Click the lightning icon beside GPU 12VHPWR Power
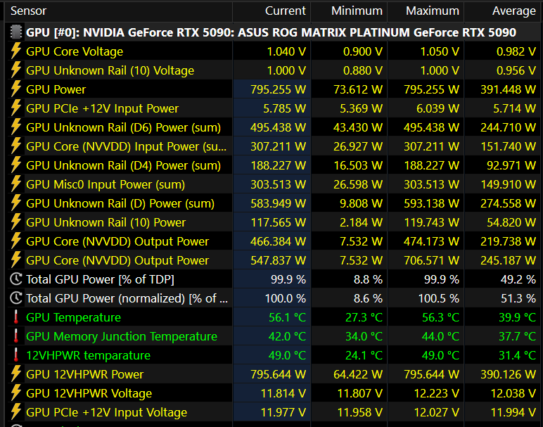543x427 pixels. [x=15, y=374]
